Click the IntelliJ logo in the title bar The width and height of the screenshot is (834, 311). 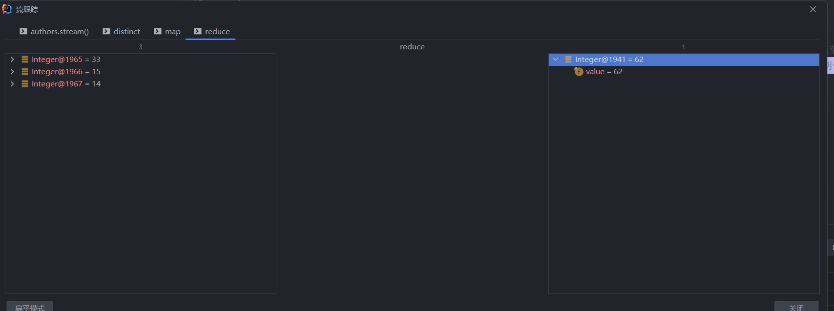[x=7, y=9]
